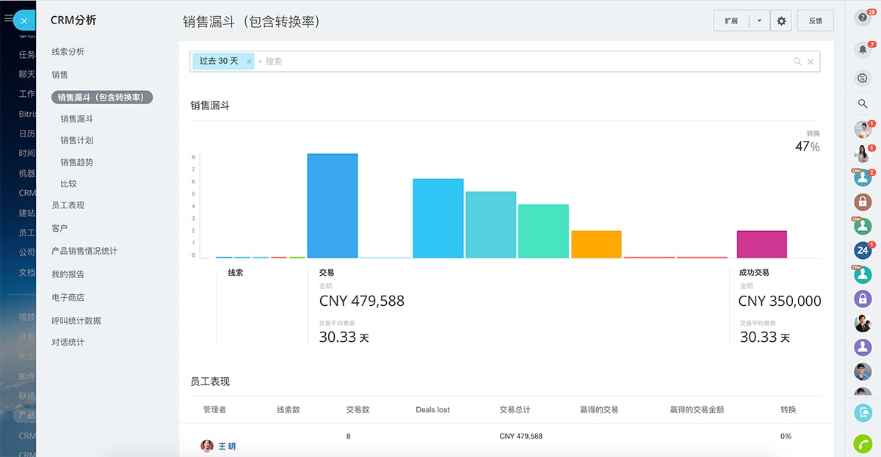Image resolution: width=881 pixels, height=457 pixels.
Task: Click the Deals lost column header
Action: (432, 410)
